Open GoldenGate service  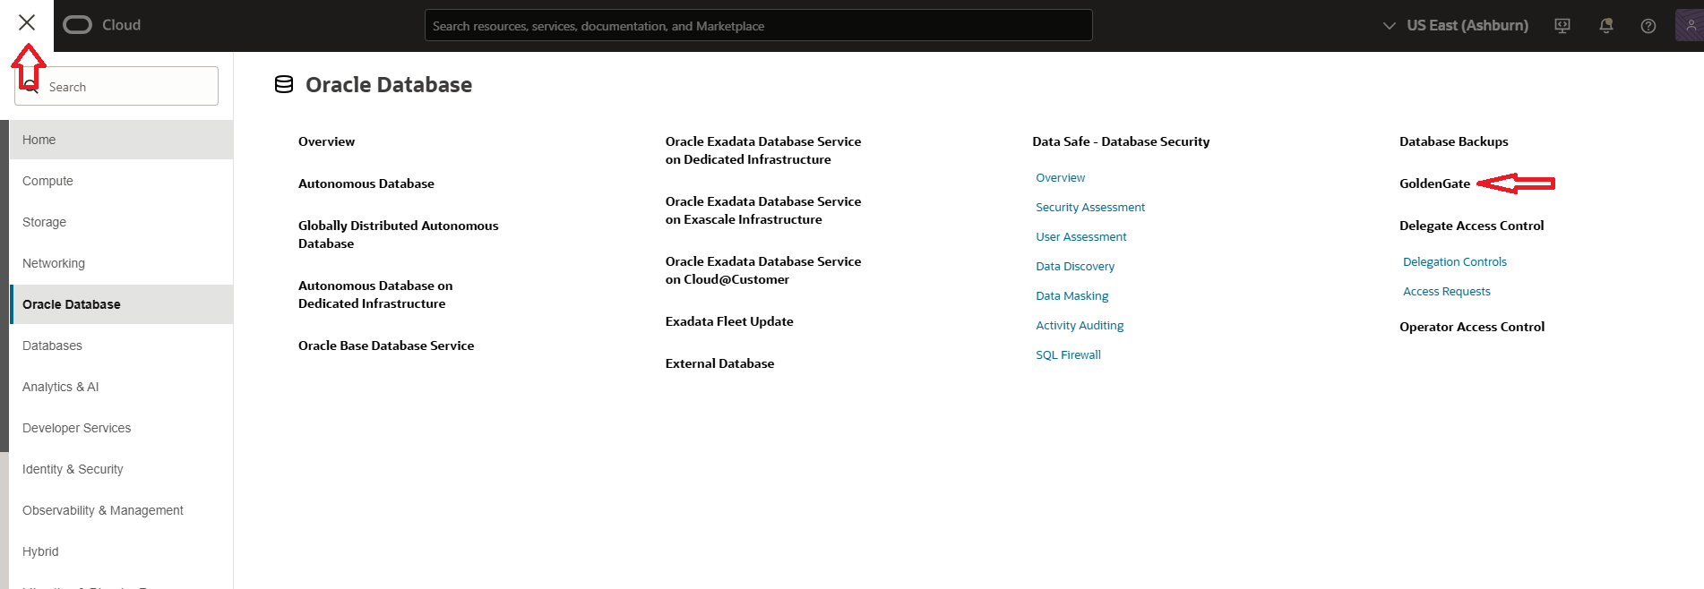point(1434,184)
